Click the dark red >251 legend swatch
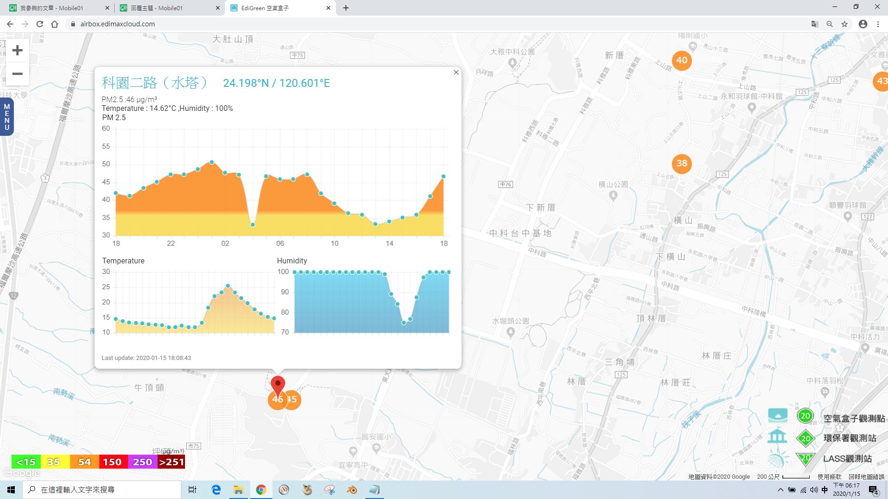Image resolution: width=888 pixels, height=499 pixels. [171, 462]
